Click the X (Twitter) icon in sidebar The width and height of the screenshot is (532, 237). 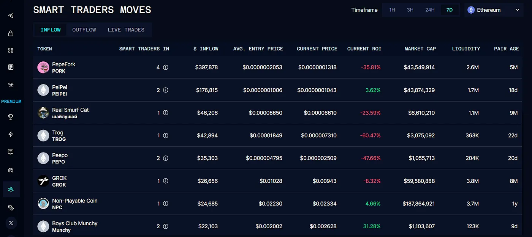pos(11,223)
